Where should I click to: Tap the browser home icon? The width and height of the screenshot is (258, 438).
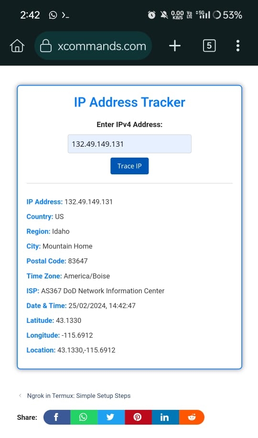coord(17,45)
